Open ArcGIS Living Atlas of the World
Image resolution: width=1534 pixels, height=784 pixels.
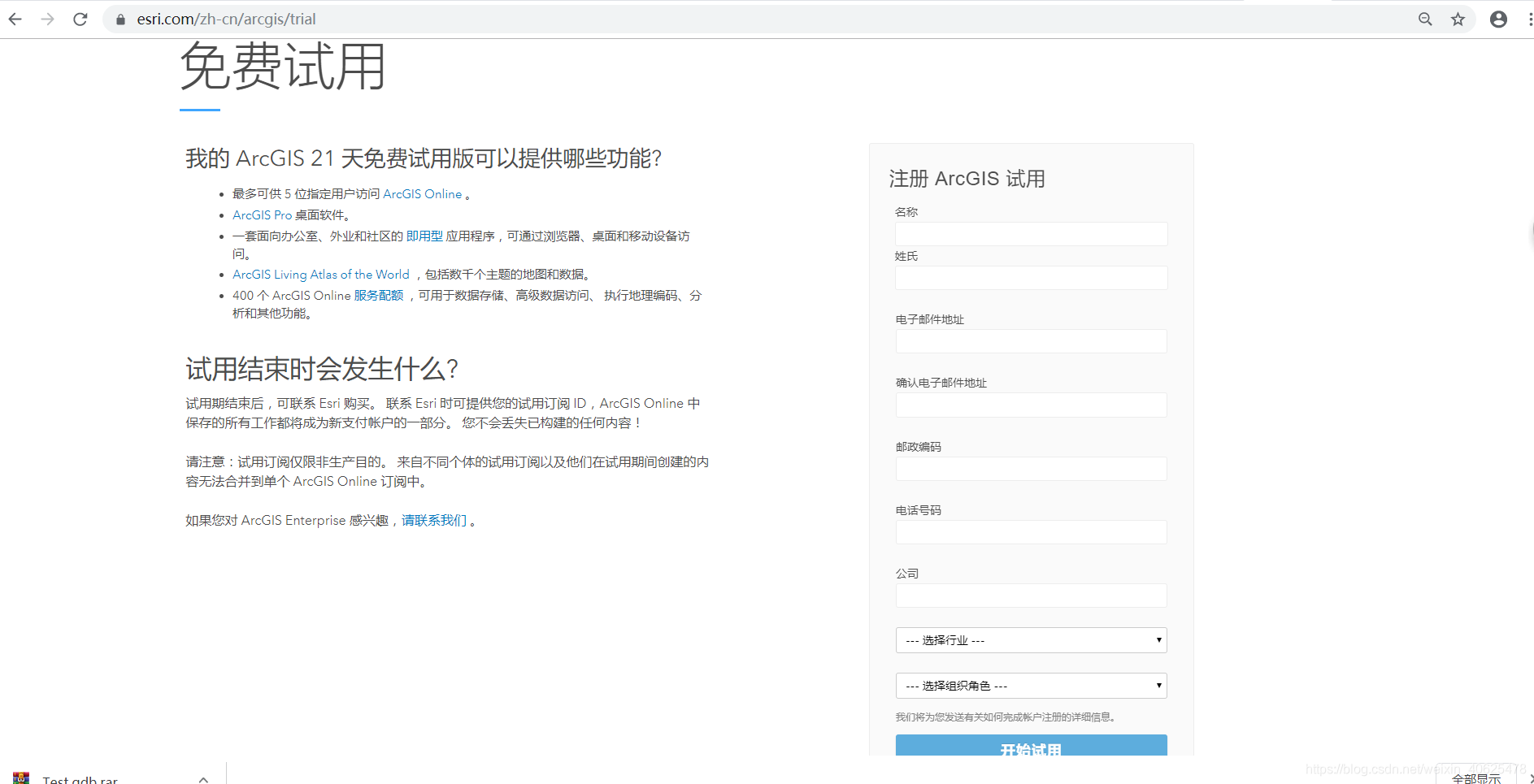tap(321, 275)
